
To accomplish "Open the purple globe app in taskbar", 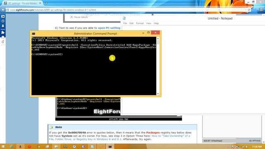I will [x=83, y=147].
